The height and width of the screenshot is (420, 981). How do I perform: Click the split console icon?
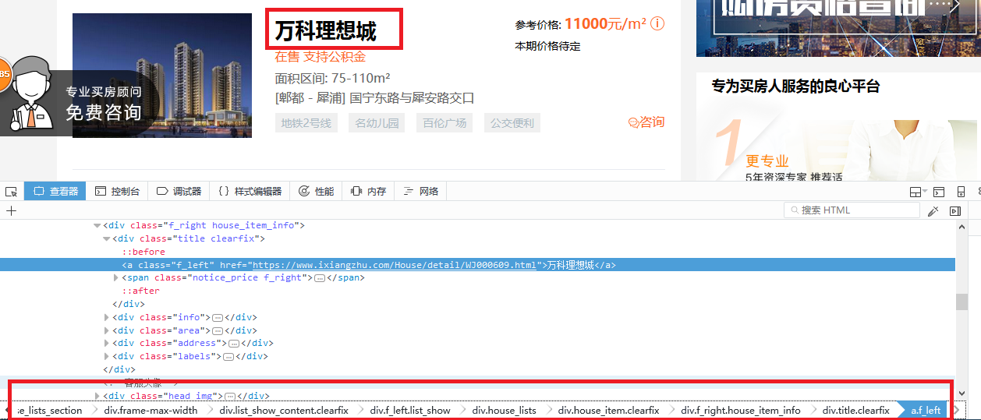pos(939,192)
